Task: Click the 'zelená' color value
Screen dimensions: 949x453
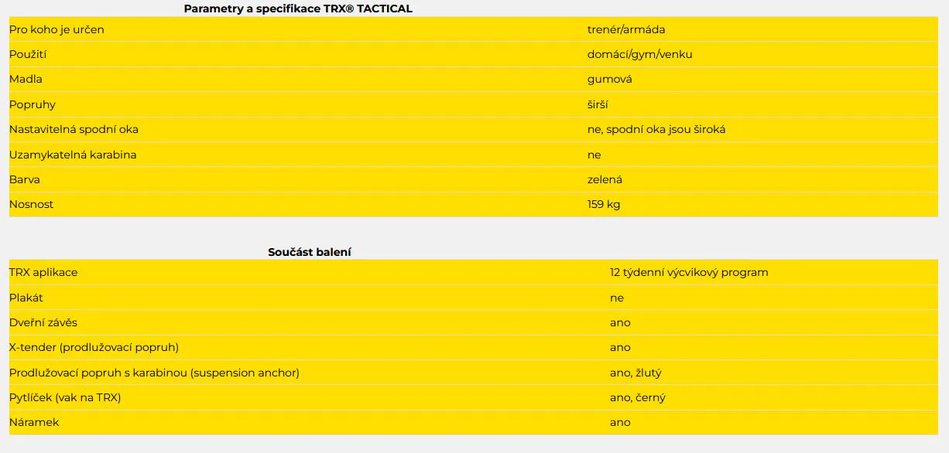Action: click(605, 179)
